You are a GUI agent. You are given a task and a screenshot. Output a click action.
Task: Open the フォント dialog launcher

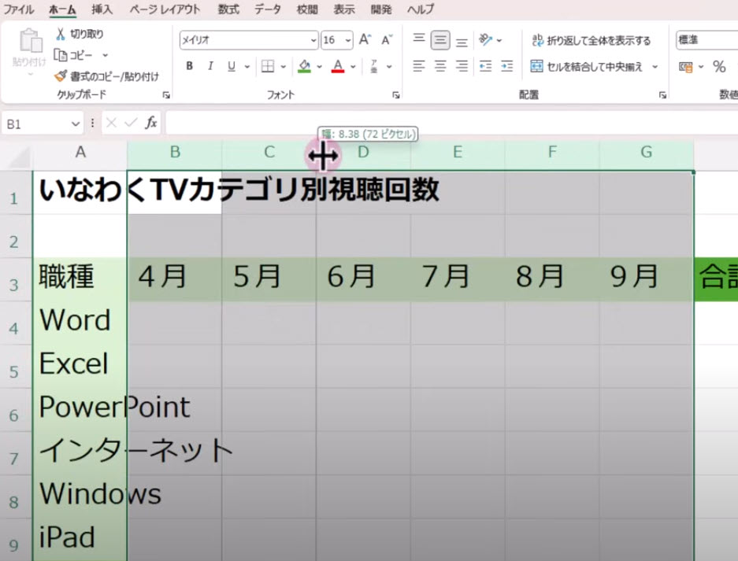[x=396, y=95]
